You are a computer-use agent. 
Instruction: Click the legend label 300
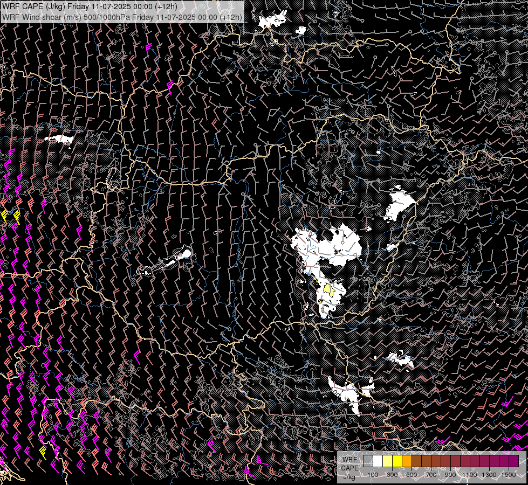click(x=392, y=475)
